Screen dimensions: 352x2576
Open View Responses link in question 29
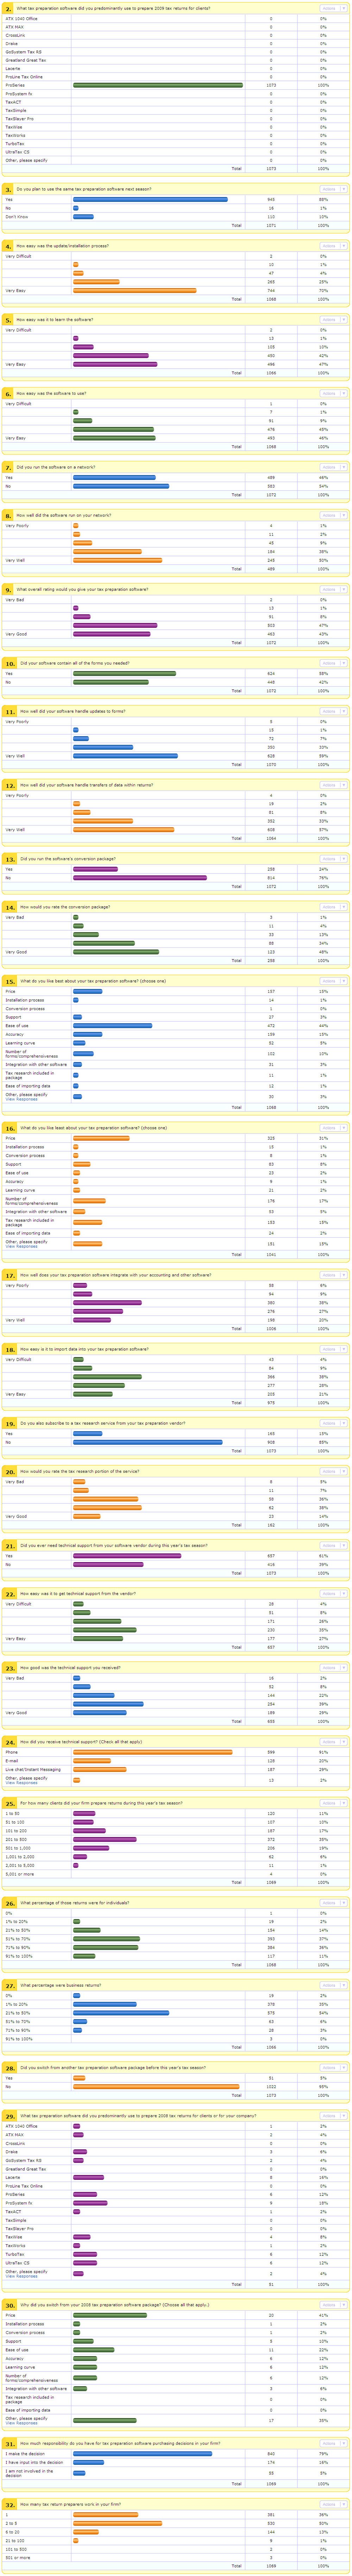[21, 2276]
